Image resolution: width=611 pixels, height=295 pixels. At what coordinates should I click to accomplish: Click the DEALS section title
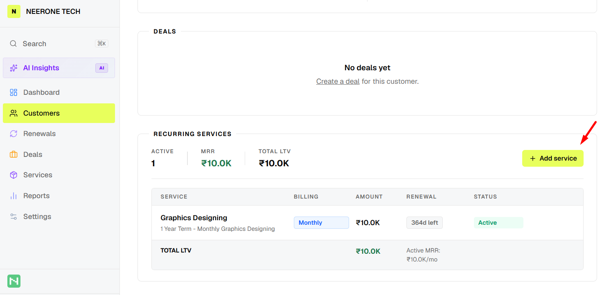[x=165, y=31]
